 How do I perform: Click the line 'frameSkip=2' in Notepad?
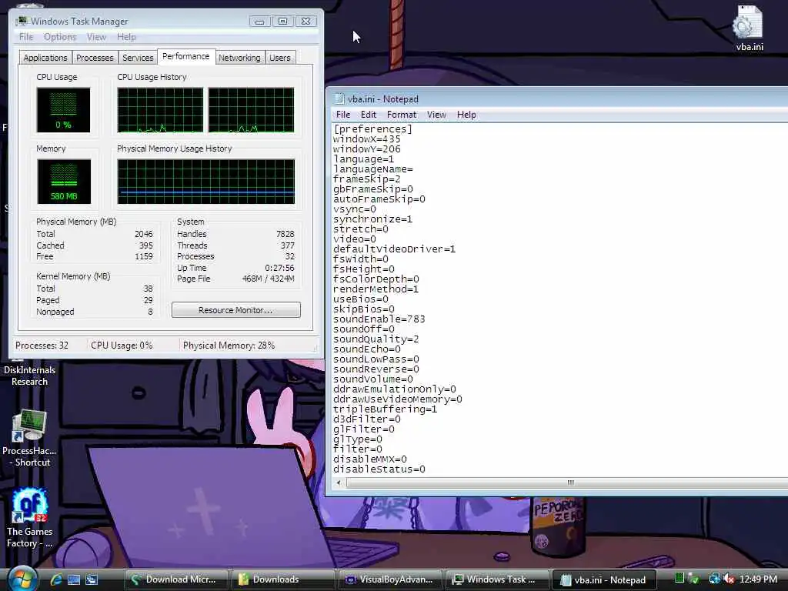367,179
